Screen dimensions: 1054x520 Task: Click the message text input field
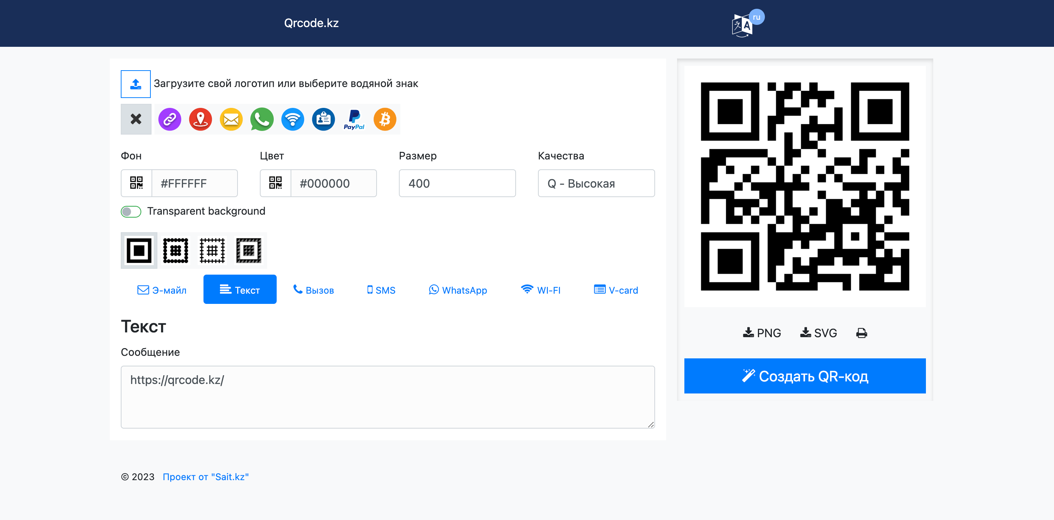[389, 396]
